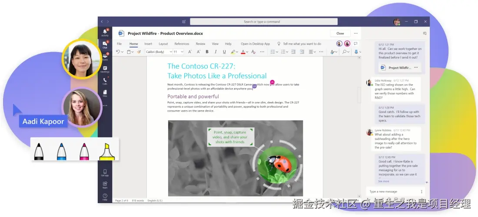Open profile avatar in title bar
478x217 pixels.
[397, 22]
